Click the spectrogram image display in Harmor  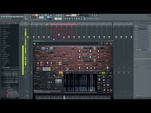coord(80,83)
